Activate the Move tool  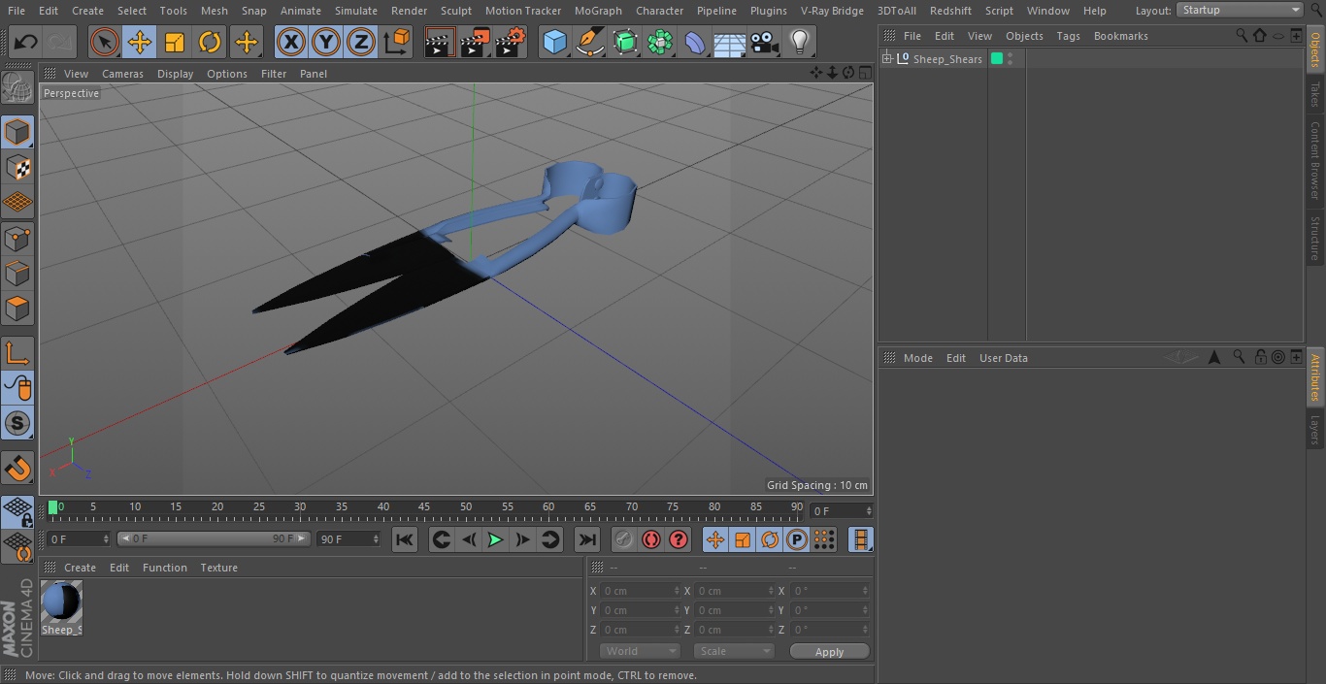click(x=140, y=43)
